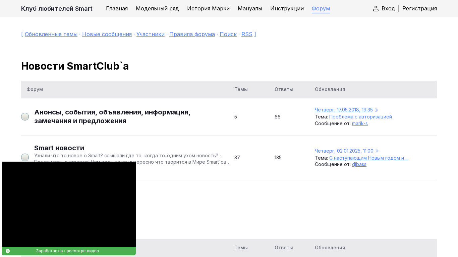Click the Новости SmartClub`a section heading

(75, 66)
